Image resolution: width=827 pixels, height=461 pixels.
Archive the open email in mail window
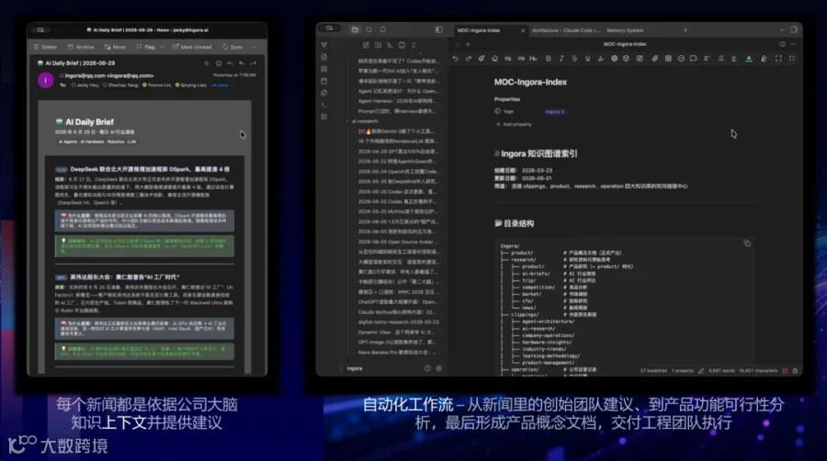click(81, 47)
